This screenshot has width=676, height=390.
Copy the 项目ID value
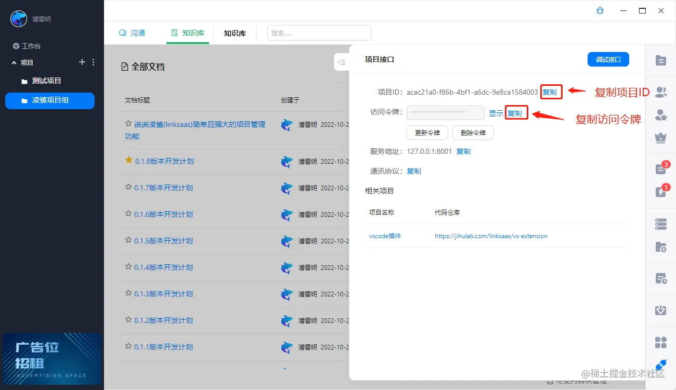[550, 92]
